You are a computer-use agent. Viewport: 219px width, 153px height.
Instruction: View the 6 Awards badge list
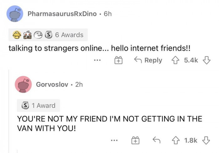pos(69,35)
